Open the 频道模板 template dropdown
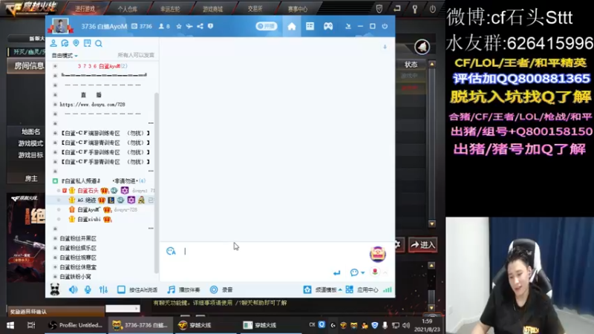594x334 pixels. [323, 289]
